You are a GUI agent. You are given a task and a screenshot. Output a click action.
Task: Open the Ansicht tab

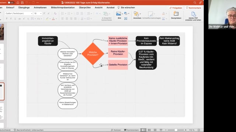point(98,7)
